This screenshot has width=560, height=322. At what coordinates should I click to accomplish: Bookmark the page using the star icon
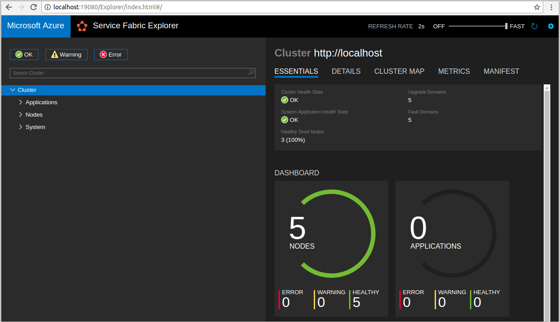(x=537, y=7)
